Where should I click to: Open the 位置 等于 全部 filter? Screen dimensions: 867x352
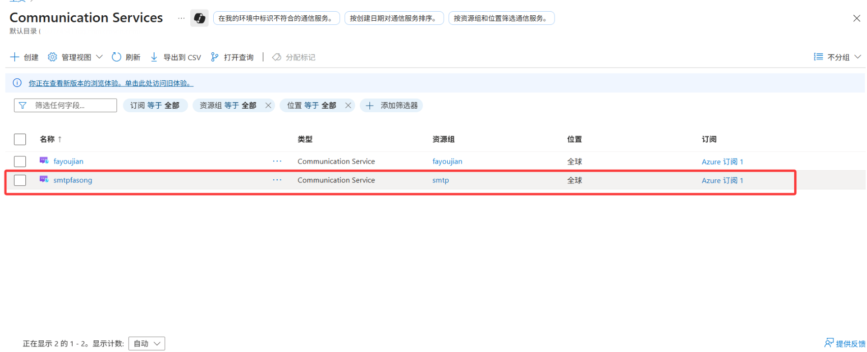tap(311, 106)
